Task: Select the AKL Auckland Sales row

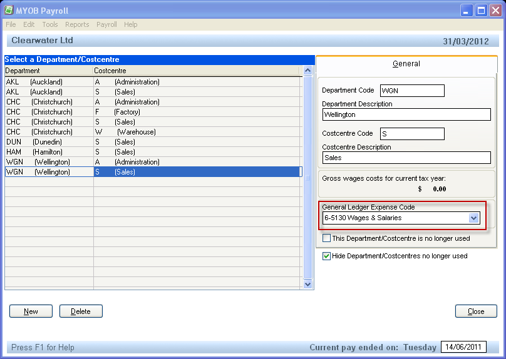Action: [153, 92]
